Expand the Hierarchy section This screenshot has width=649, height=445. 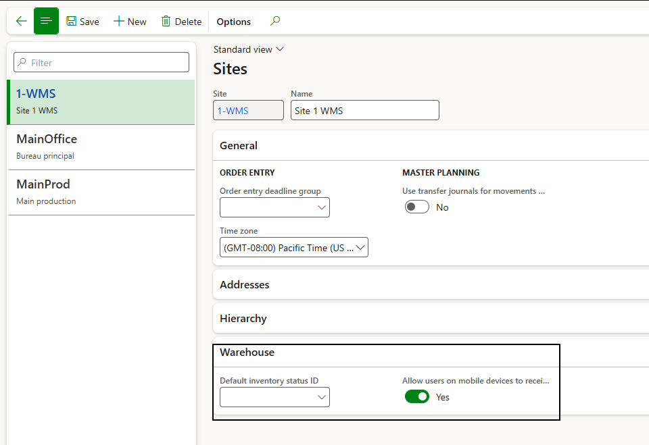pos(243,319)
